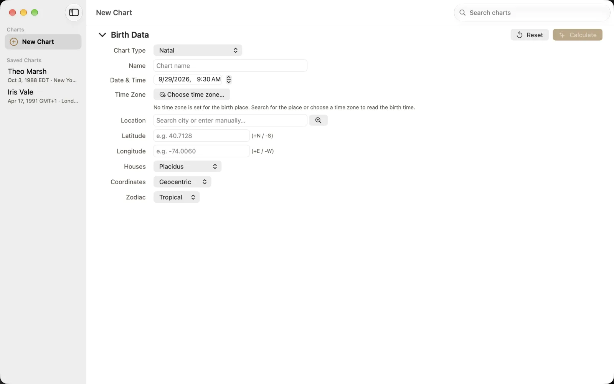
Task: Click the "No time zone is set" notice
Action: coord(284,108)
